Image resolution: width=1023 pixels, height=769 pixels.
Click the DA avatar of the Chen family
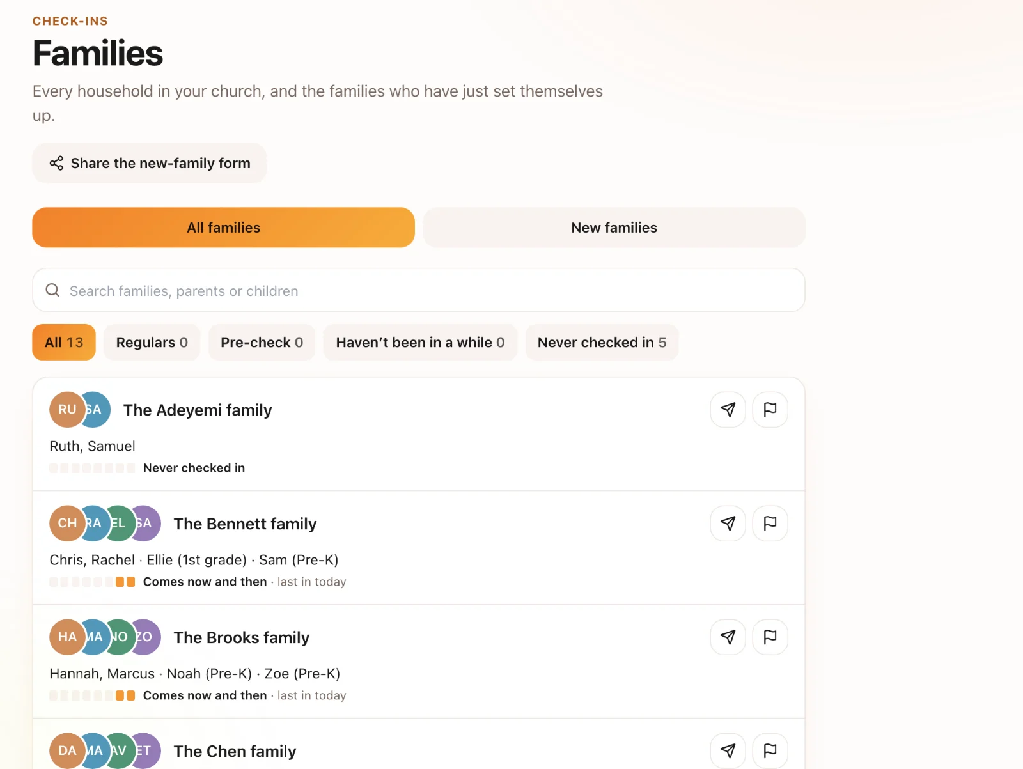pyautogui.click(x=67, y=750)
